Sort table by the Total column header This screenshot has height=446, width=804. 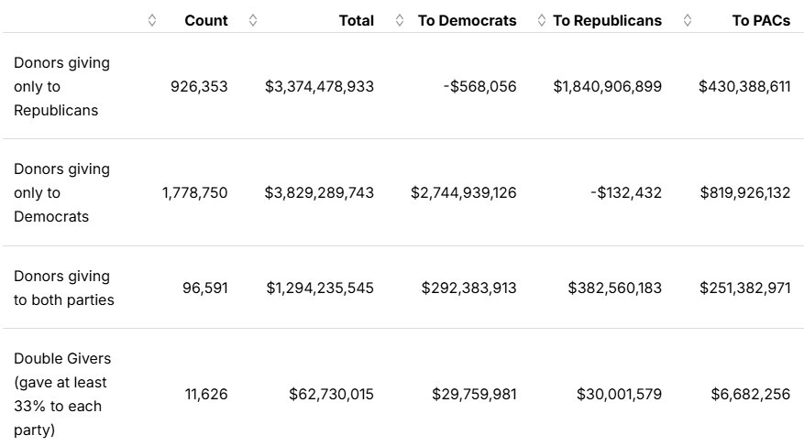(x=356, y=20)
